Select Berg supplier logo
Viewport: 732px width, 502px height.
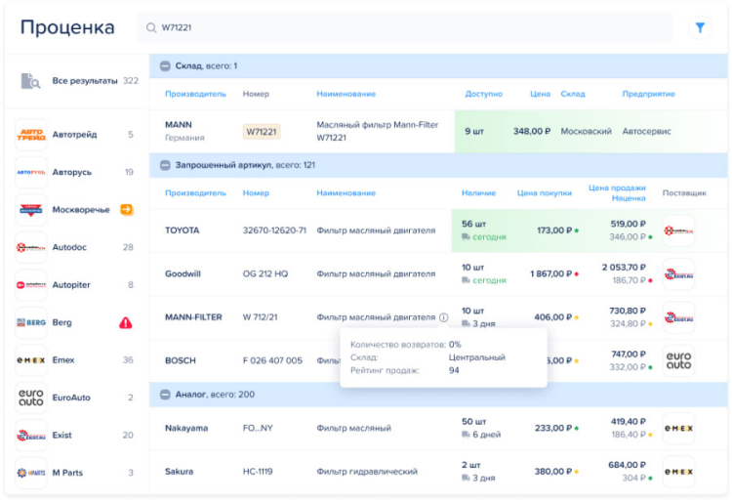click(31, 322)
